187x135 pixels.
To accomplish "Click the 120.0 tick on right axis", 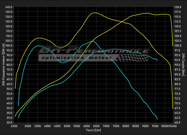I will pyautogui.click(x=178, y=7).
